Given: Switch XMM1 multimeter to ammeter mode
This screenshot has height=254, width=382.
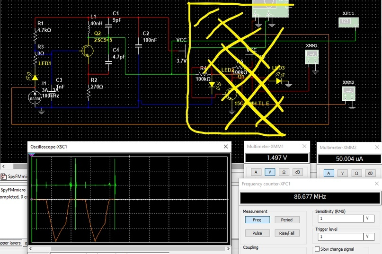Looking at the screenshot, I should pyautogui.click(x=256, y=172).
